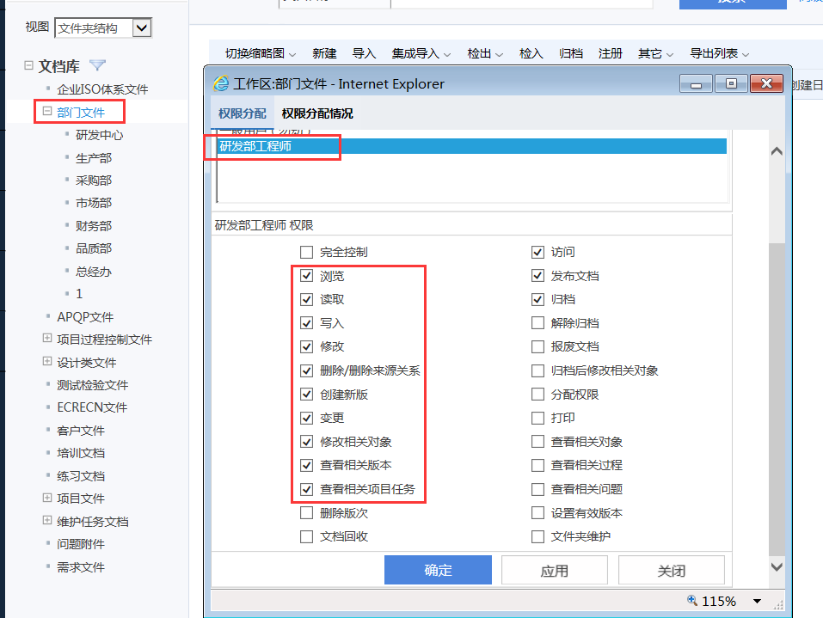This screenshot has height=618, width=823.
Task: Toggle the 变更 checkbox
Action: click(x=306, y=418)
